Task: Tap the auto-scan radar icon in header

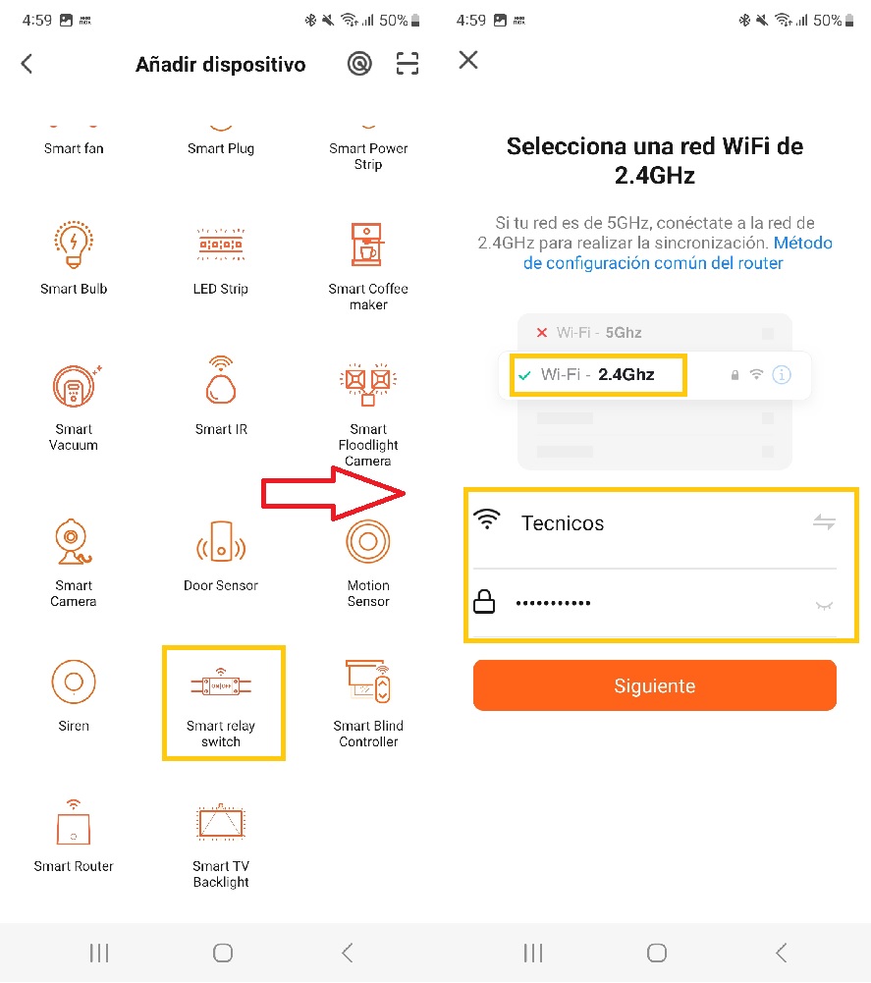Action: tap(359, 64)
